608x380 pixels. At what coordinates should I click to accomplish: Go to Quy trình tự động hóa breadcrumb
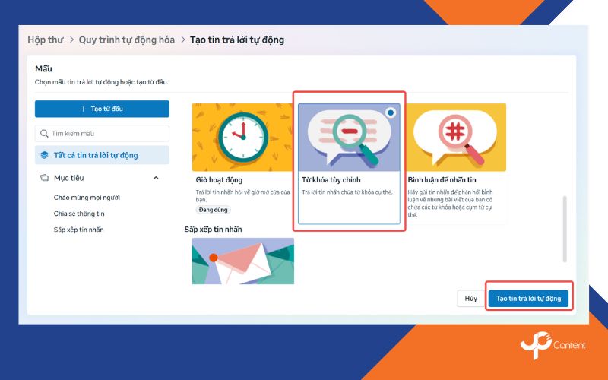point(126,40)
